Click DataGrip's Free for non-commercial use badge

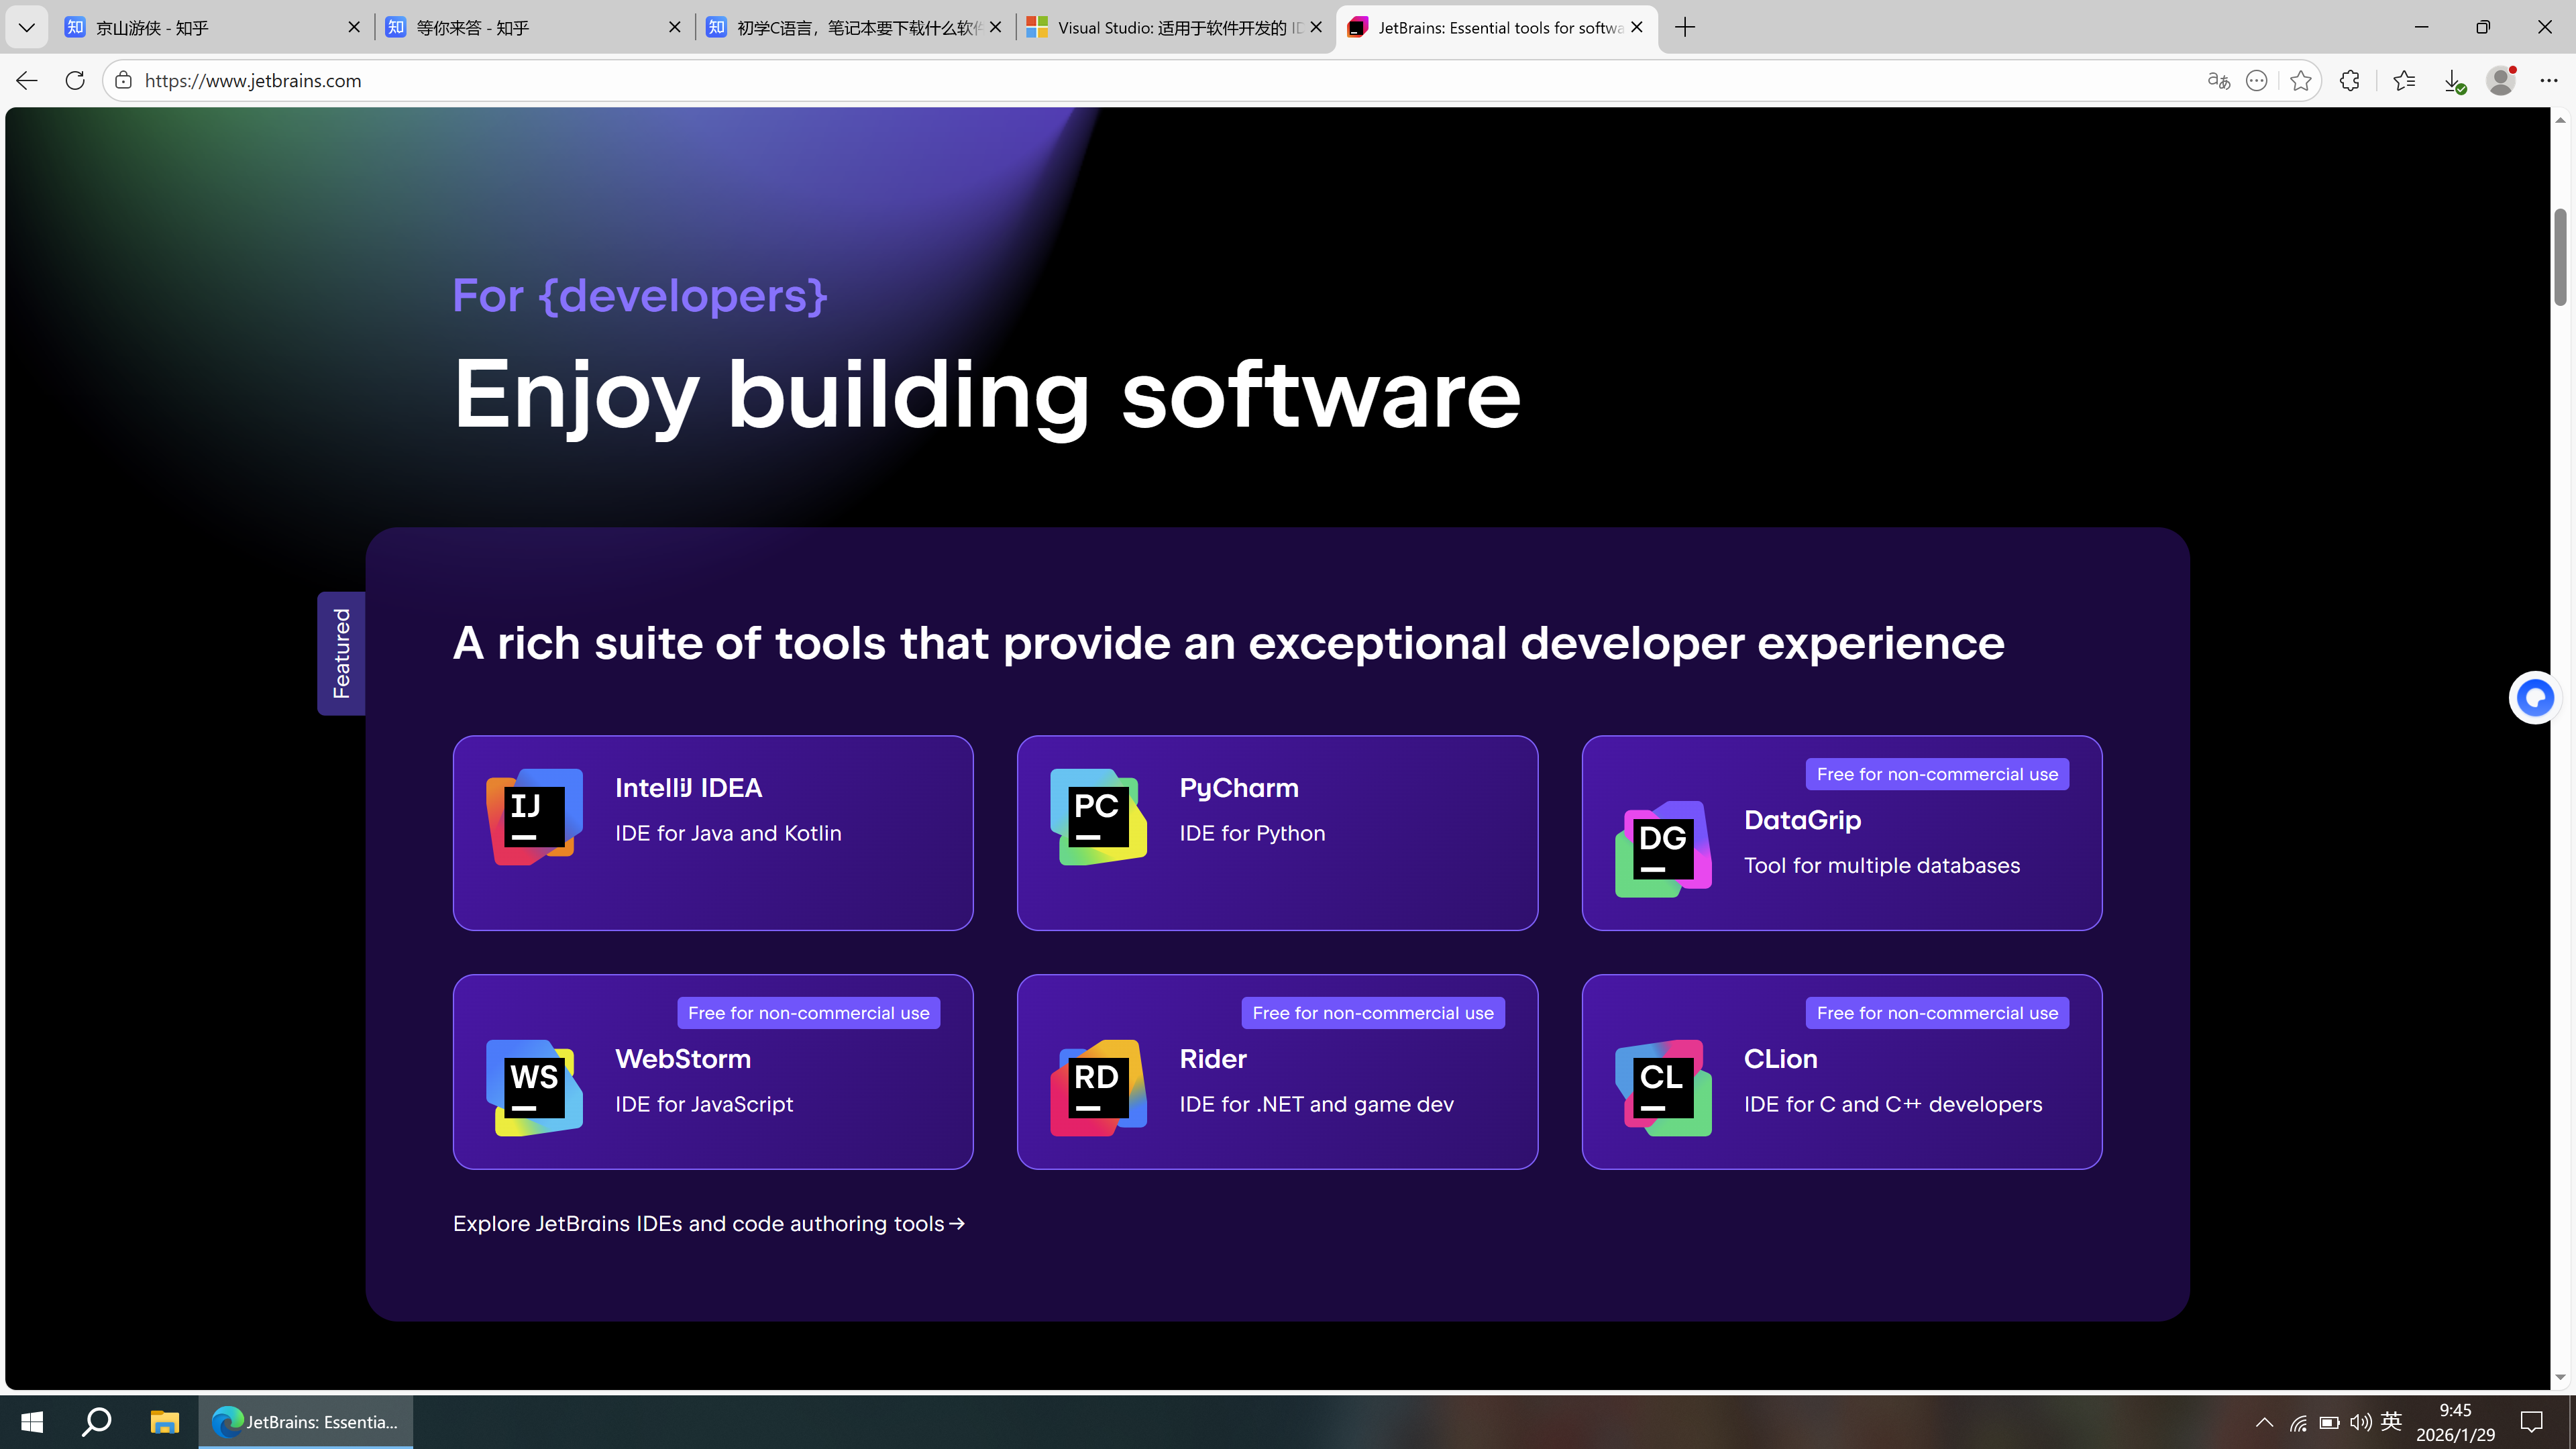point(1937,774)
